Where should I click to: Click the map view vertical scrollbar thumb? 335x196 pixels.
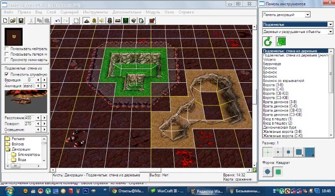point(255,96)
